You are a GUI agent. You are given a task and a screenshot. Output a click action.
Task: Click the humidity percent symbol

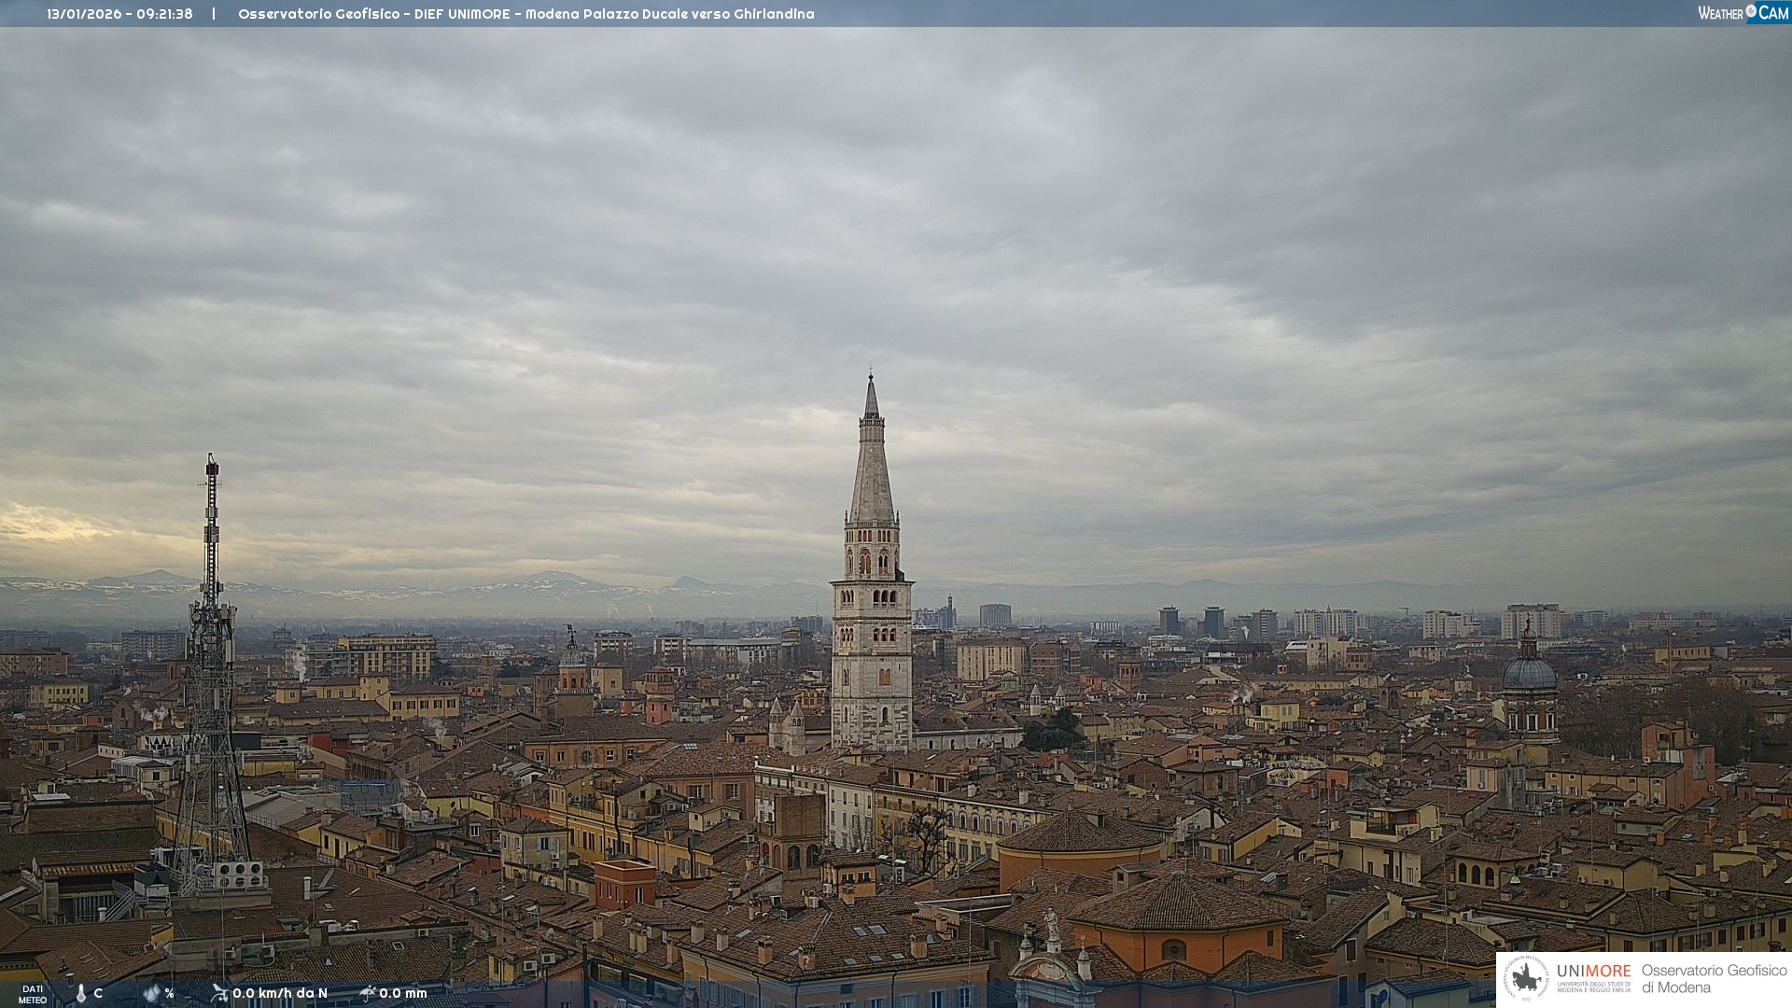coord(170,993)
